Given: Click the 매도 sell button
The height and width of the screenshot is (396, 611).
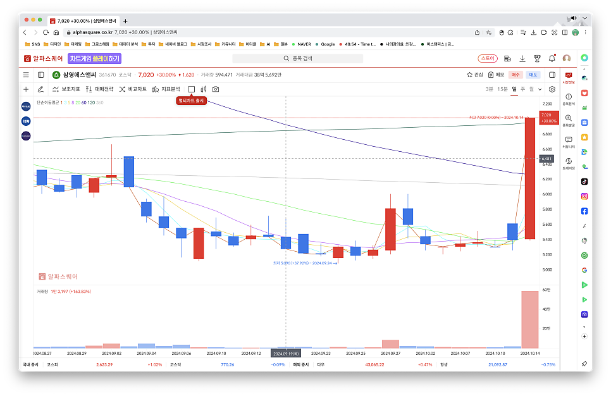Looking at the screenshot, I should click(x=533, y=75).
